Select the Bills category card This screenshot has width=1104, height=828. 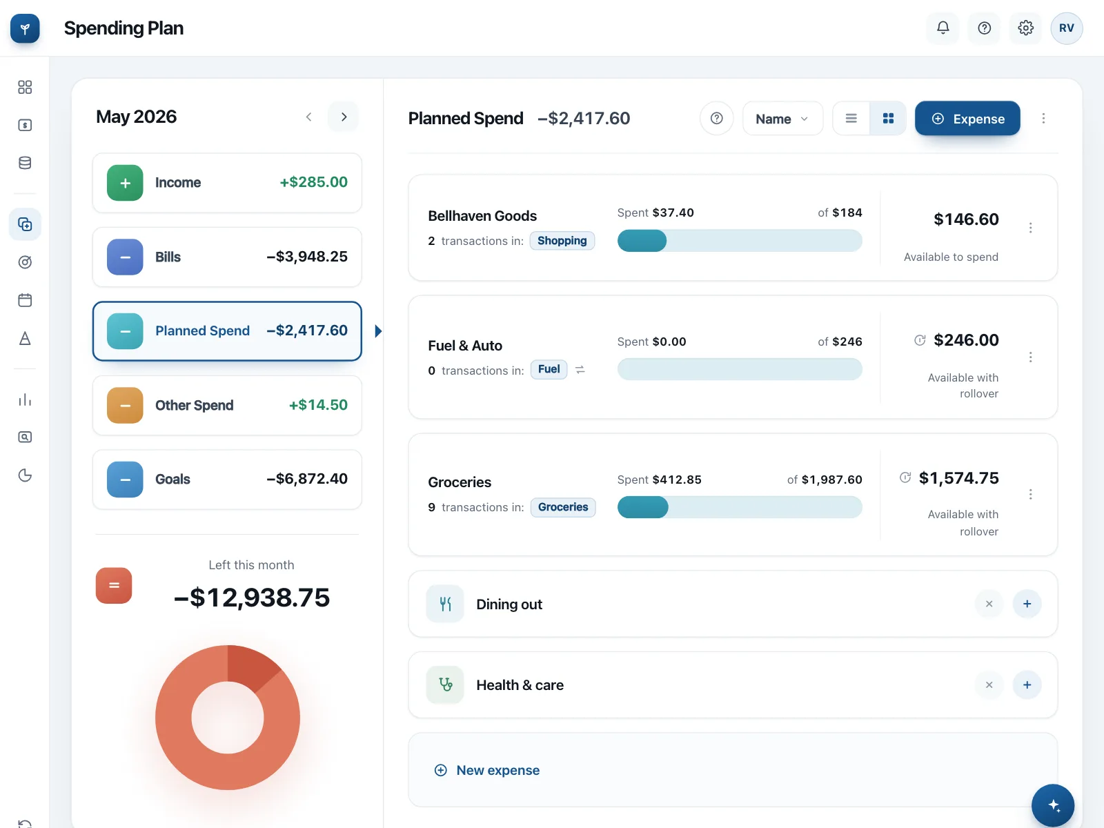[x=227, y=257]
